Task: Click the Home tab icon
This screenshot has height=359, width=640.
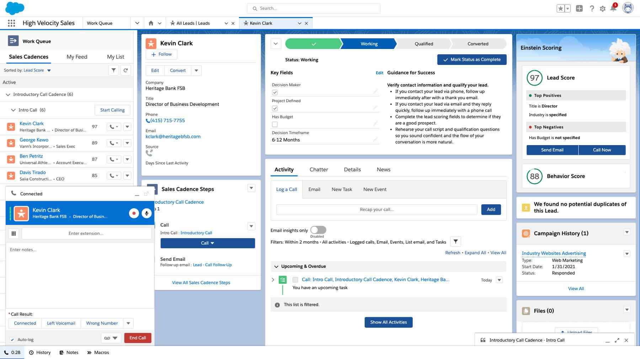Action: pyautogui.click(x=151, y=23)
